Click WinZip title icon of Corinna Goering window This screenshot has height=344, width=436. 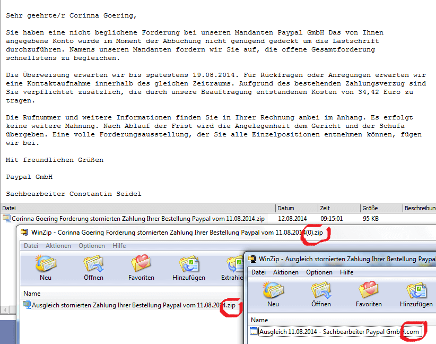pyautogui.click(x=25, y=233)
